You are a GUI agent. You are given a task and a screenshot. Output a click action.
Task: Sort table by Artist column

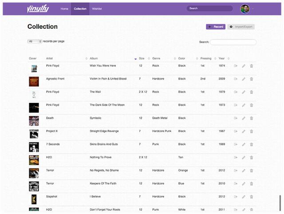click(67, 58)
